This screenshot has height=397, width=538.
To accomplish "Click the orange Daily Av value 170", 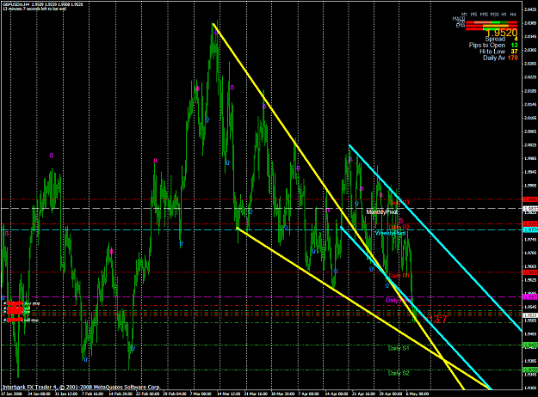I will (x=513, y=58).
